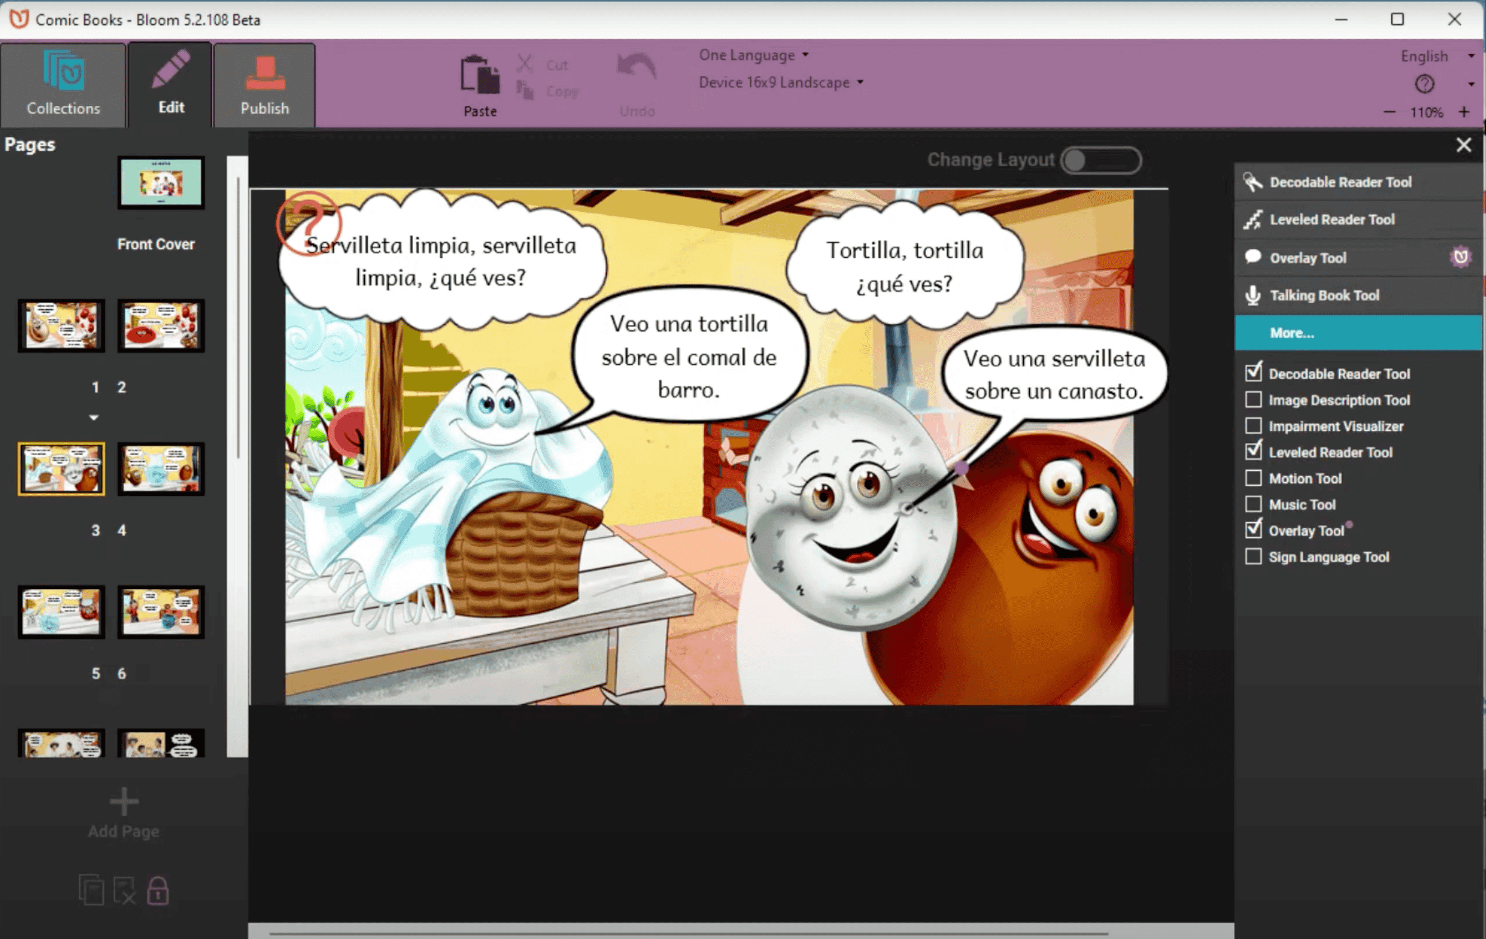This screenshot has height=939, width=1486.
Task: Enable the Motion Tool checkbox
Action: [1253, 478]
